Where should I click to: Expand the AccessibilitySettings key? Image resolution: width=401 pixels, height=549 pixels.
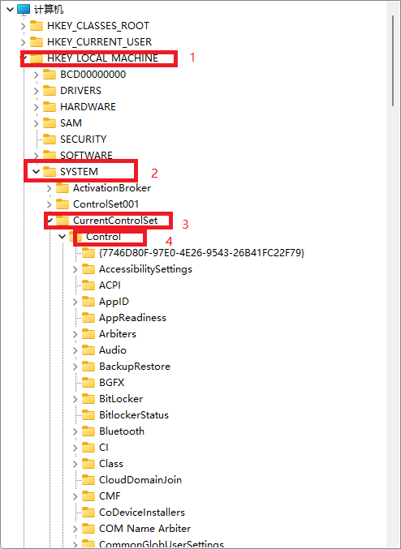[x=75, y=269]
